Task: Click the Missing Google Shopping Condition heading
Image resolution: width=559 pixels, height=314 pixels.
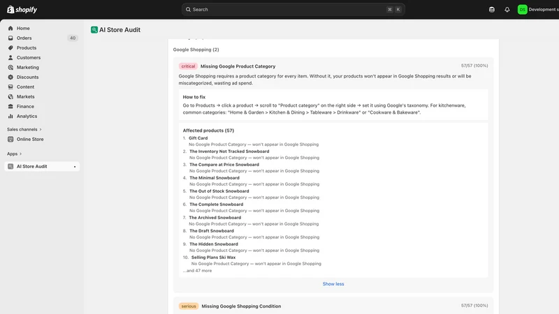Action: click(x=241, y=306)
